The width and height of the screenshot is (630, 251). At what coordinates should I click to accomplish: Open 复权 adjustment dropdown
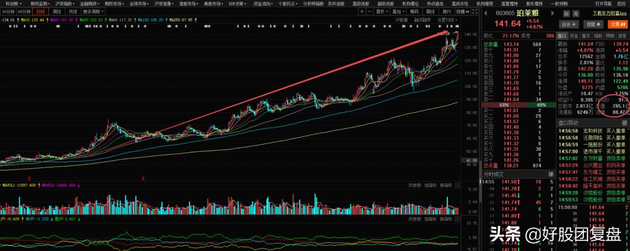381,12
